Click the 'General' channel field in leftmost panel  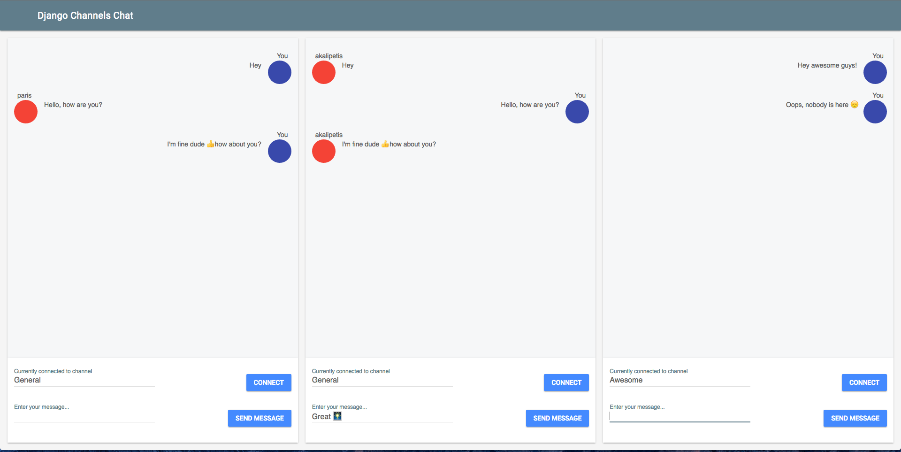pos(84,380)
